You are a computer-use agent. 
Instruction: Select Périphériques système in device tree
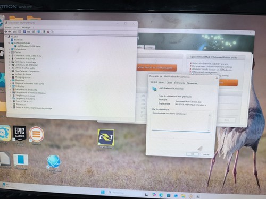click(x=26, y=99)
